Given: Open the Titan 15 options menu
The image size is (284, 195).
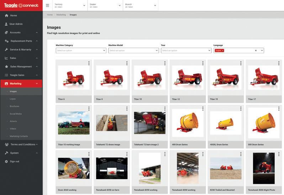Looking at the screenshot, I should 241,63.
